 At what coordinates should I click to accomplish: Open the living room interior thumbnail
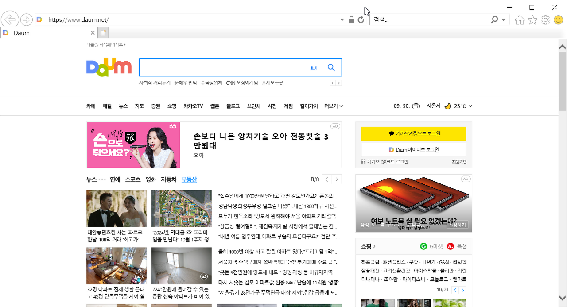pos(117,266)
